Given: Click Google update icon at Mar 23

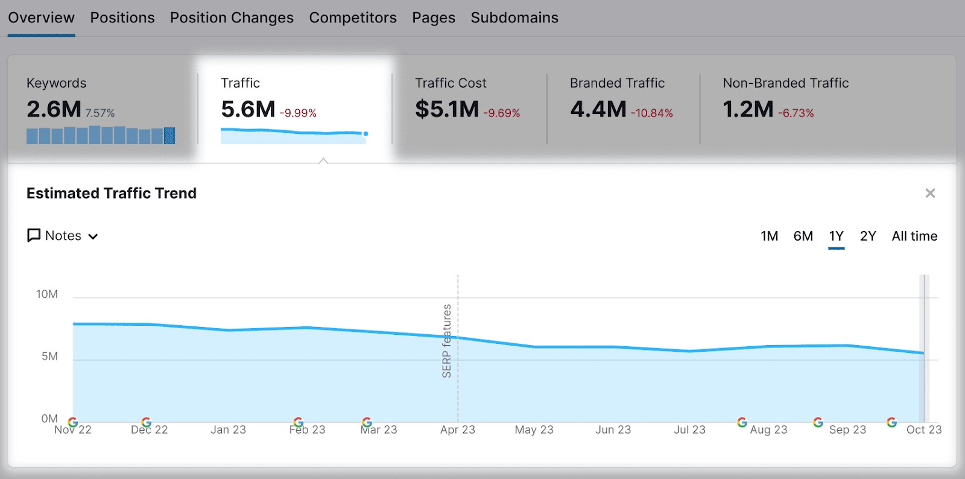Looking at the screenshot, I should [x=367, y=422].
